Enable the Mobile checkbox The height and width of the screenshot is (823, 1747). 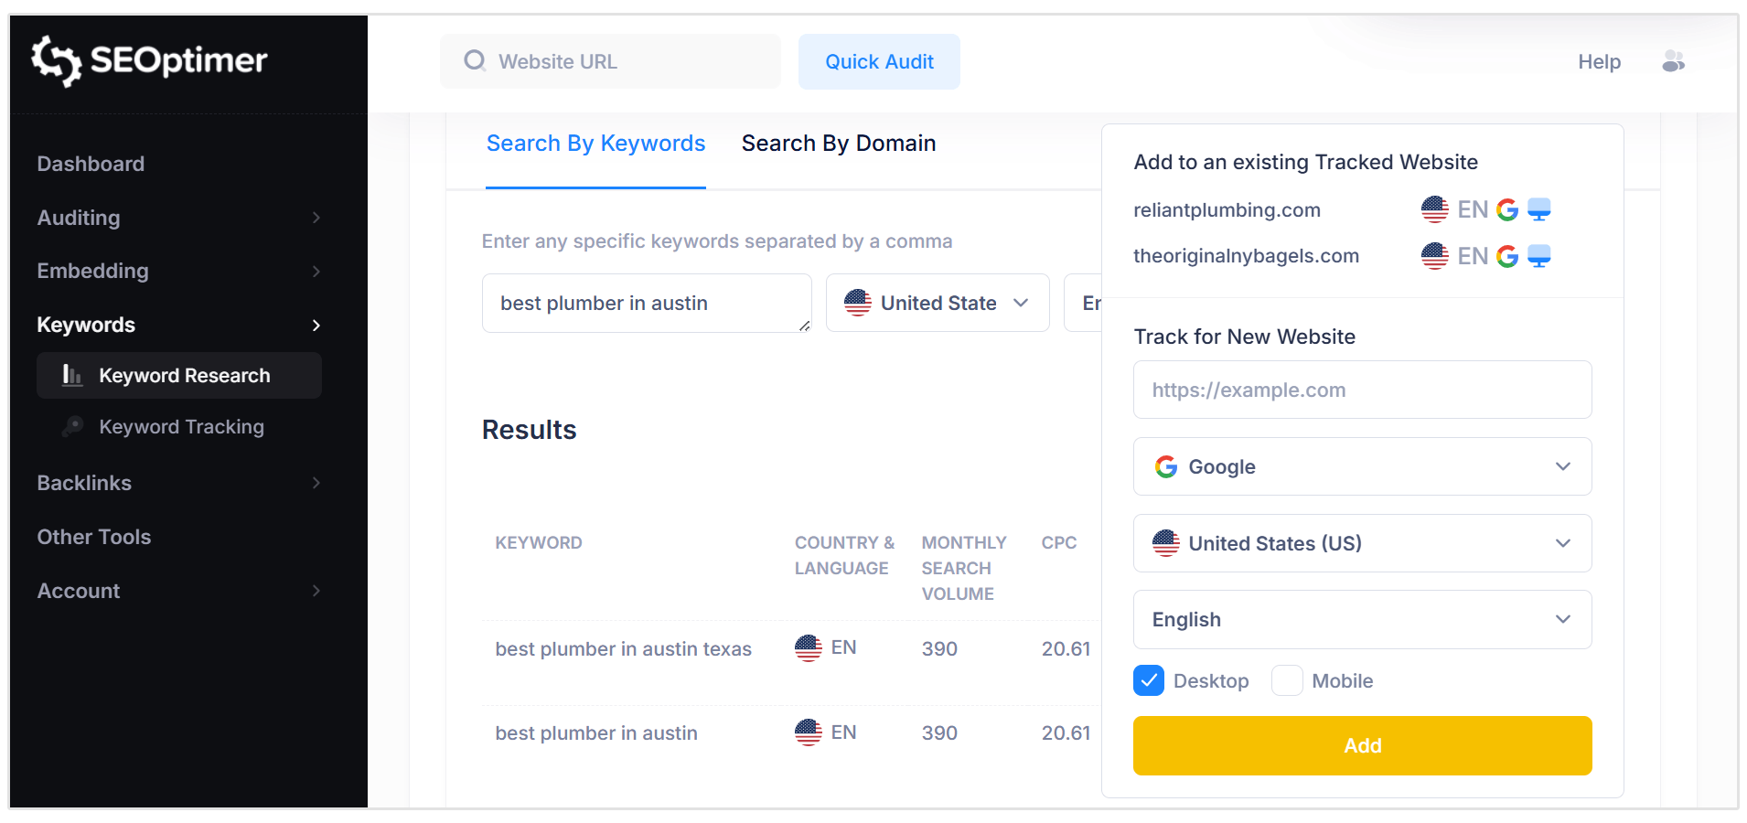pos(1287,680)
